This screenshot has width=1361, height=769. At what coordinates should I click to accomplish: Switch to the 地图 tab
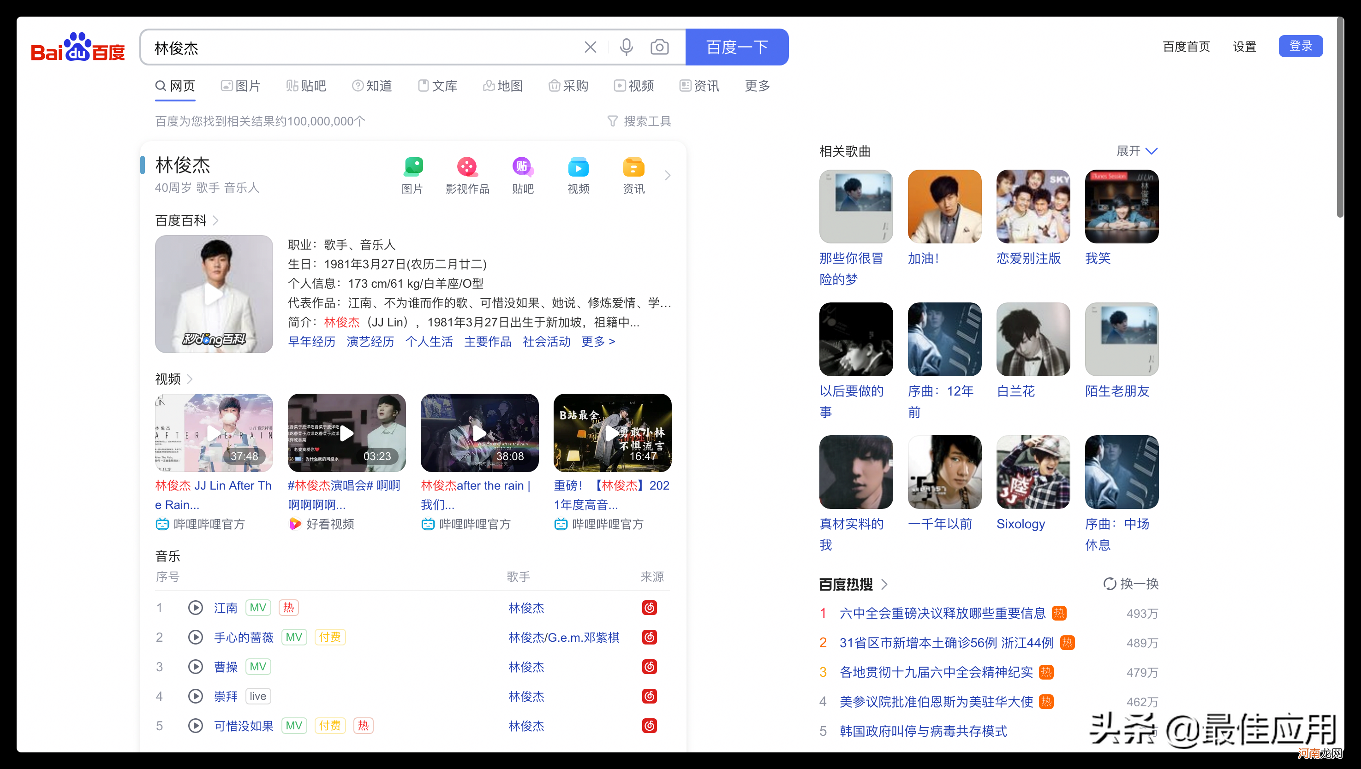(x=502, y=86)
